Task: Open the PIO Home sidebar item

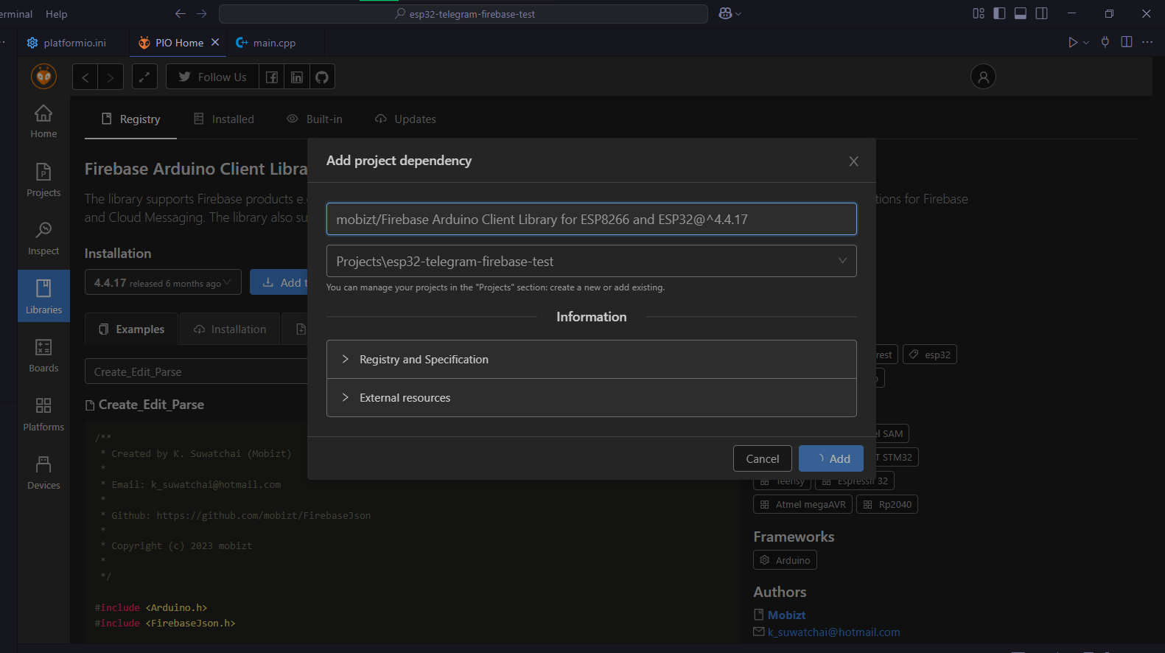Action: coord(43,122)
